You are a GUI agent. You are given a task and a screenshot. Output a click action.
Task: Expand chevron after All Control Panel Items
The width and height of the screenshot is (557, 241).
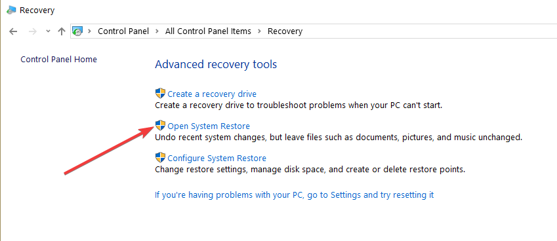tap(259, 31)
